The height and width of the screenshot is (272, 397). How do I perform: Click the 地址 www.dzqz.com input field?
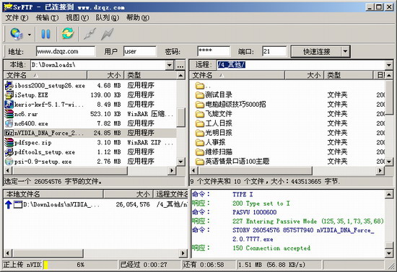click(66, 51)
